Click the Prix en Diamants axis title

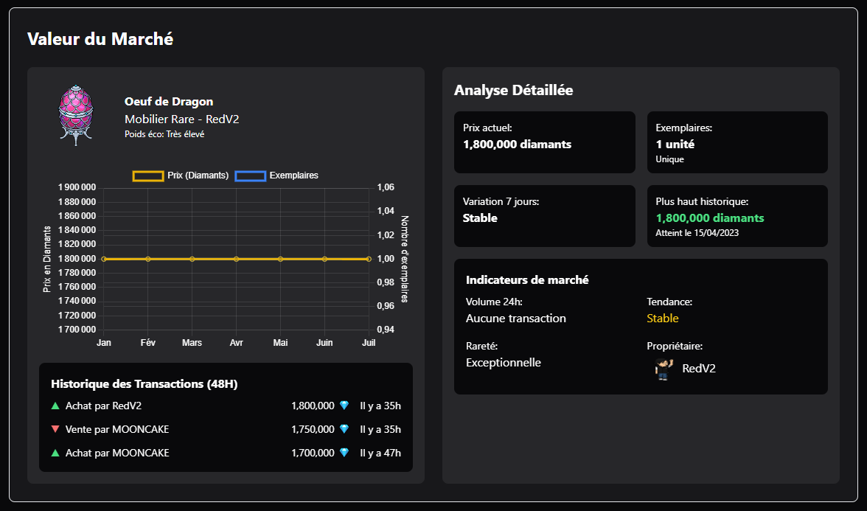tap(47, 259)
